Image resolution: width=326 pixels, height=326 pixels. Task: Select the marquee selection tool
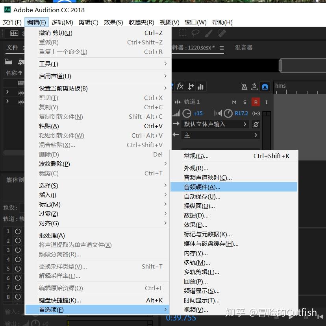[183, 33]
